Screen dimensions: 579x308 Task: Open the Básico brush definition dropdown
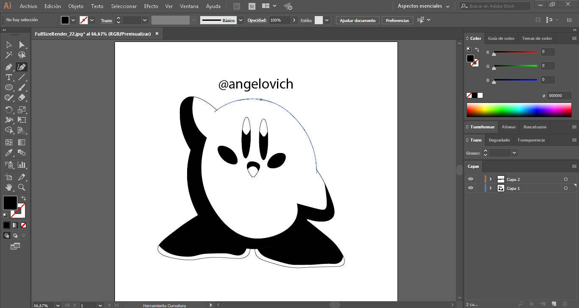(241, 20)
